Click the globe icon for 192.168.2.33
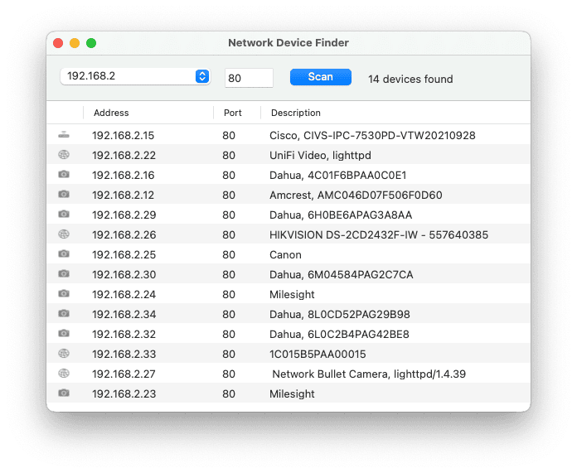 pyautogui.click(x=64, y=354)
